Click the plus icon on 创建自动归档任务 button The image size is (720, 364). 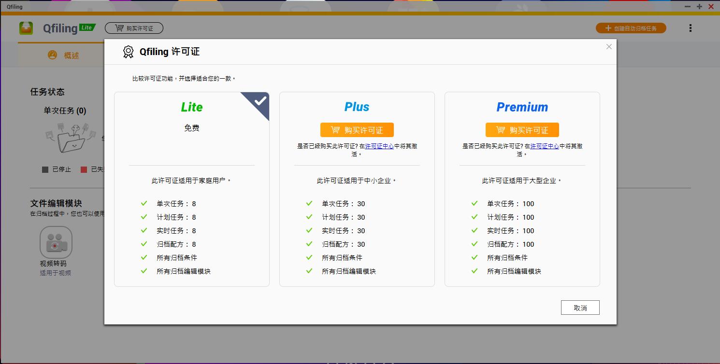607,28
